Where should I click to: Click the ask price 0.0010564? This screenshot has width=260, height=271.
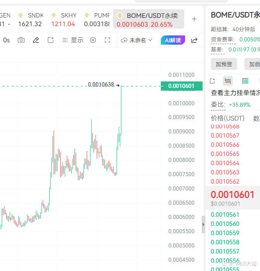pyautogui.click(x=225, y=163)
